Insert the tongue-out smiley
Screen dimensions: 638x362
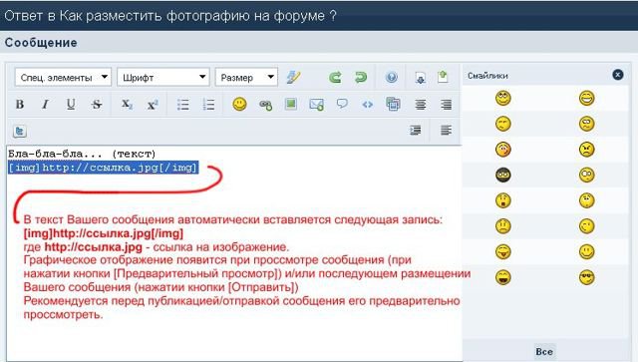[x=502, y=251]
